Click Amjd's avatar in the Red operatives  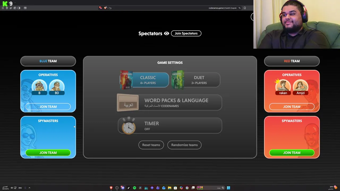point(300,86)
